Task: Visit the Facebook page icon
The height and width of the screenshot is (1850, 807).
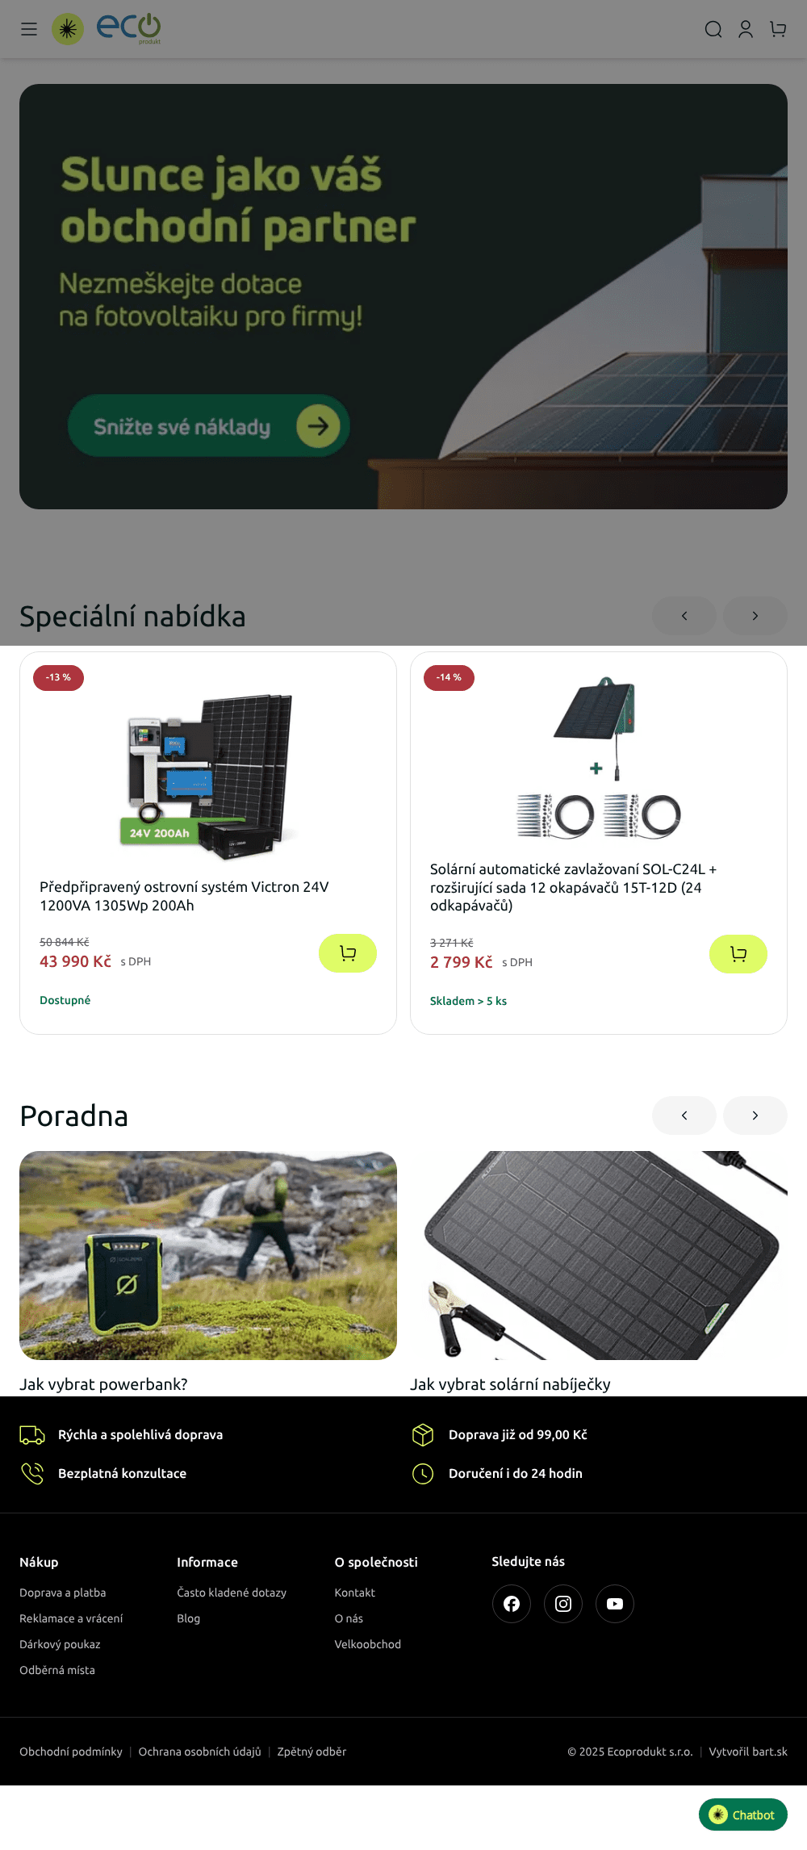Action: (x=512, y=1604)
